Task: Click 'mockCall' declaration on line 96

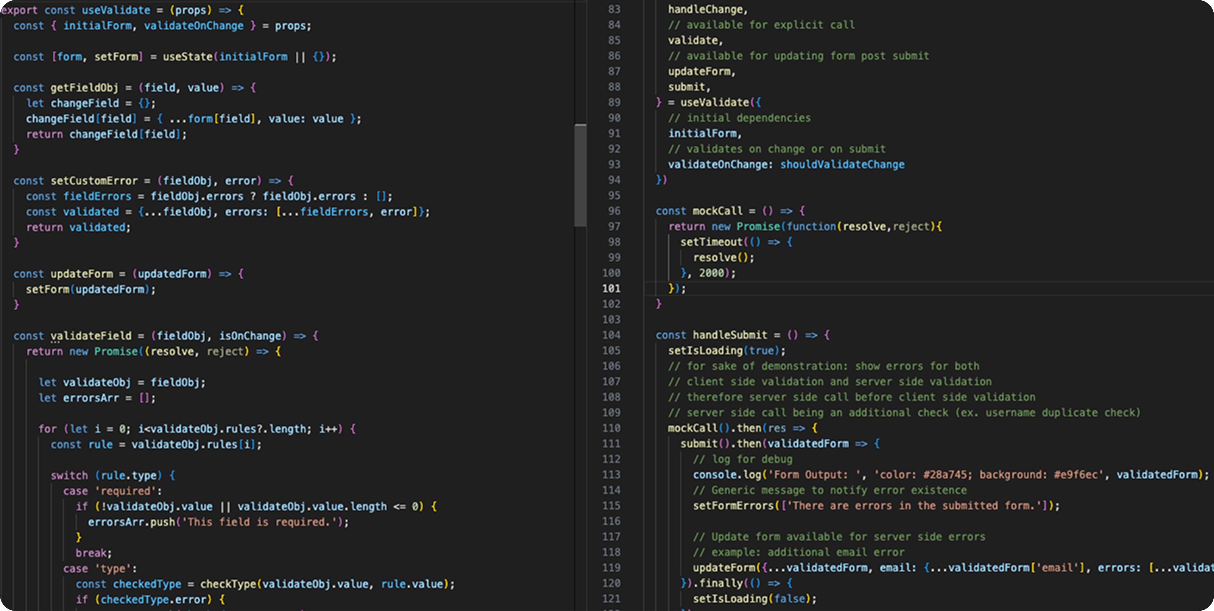Action: click(717, 211)
